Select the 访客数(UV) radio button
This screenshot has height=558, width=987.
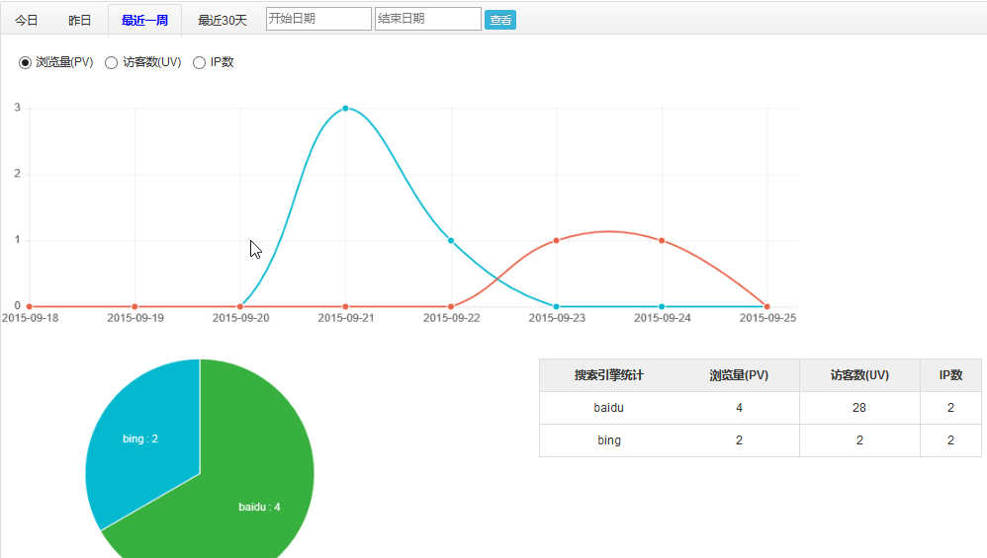(112, 63)
